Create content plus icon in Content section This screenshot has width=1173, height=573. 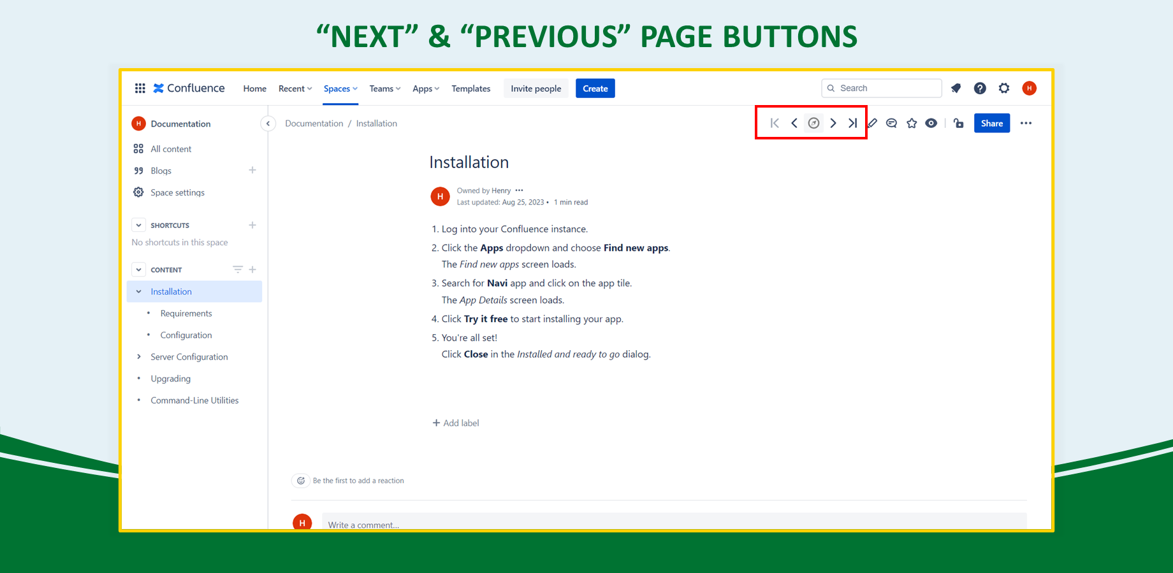pyautogui.click(x=252, y=269)
